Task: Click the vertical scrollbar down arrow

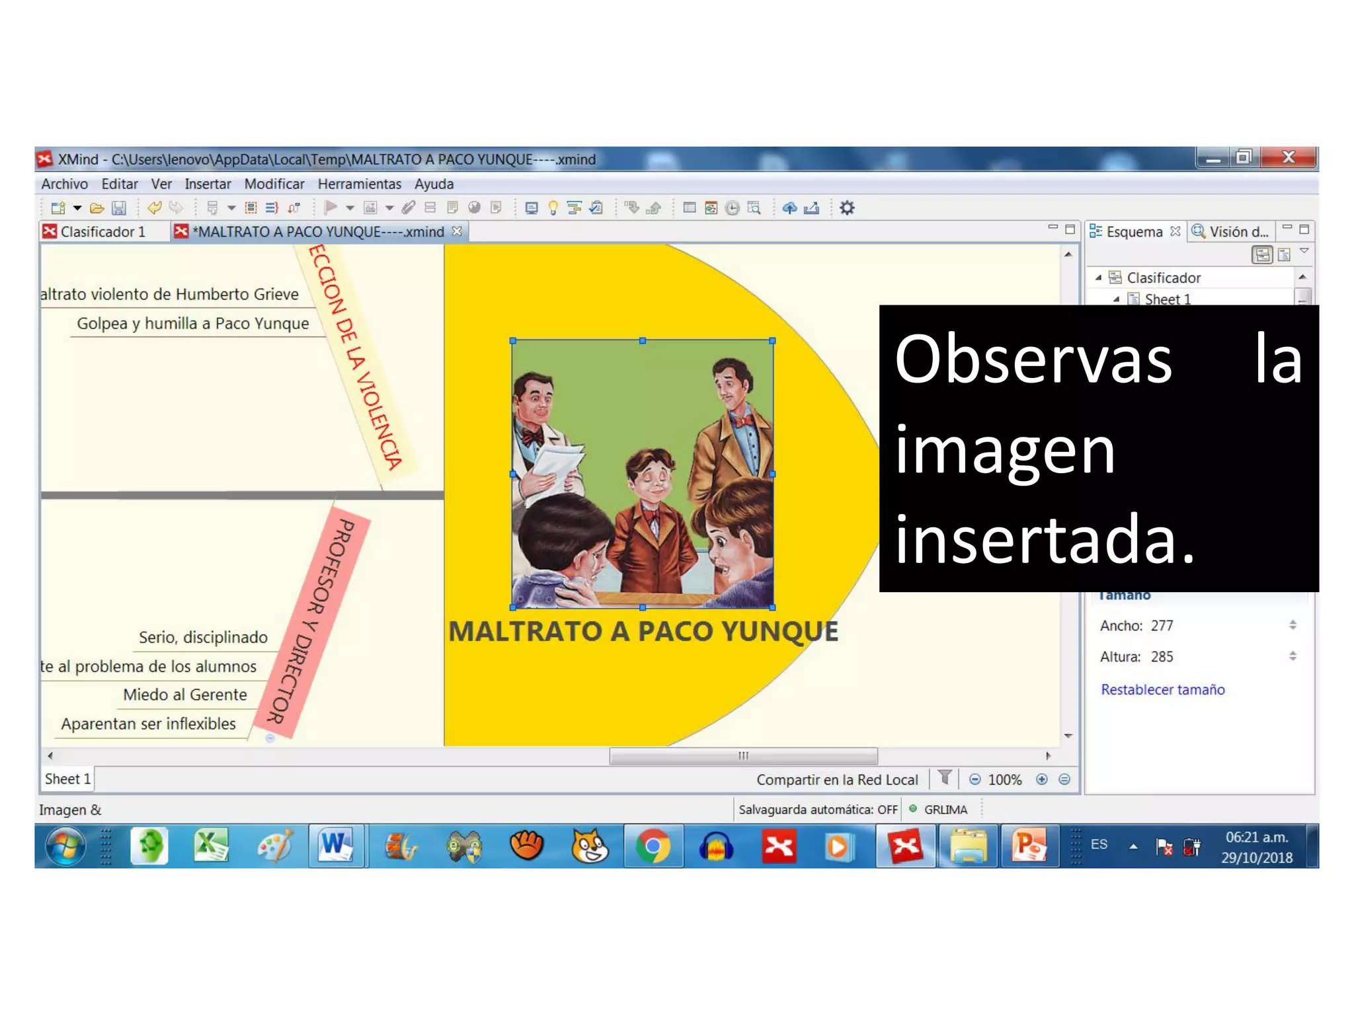Action: (x=1068, y=736)
